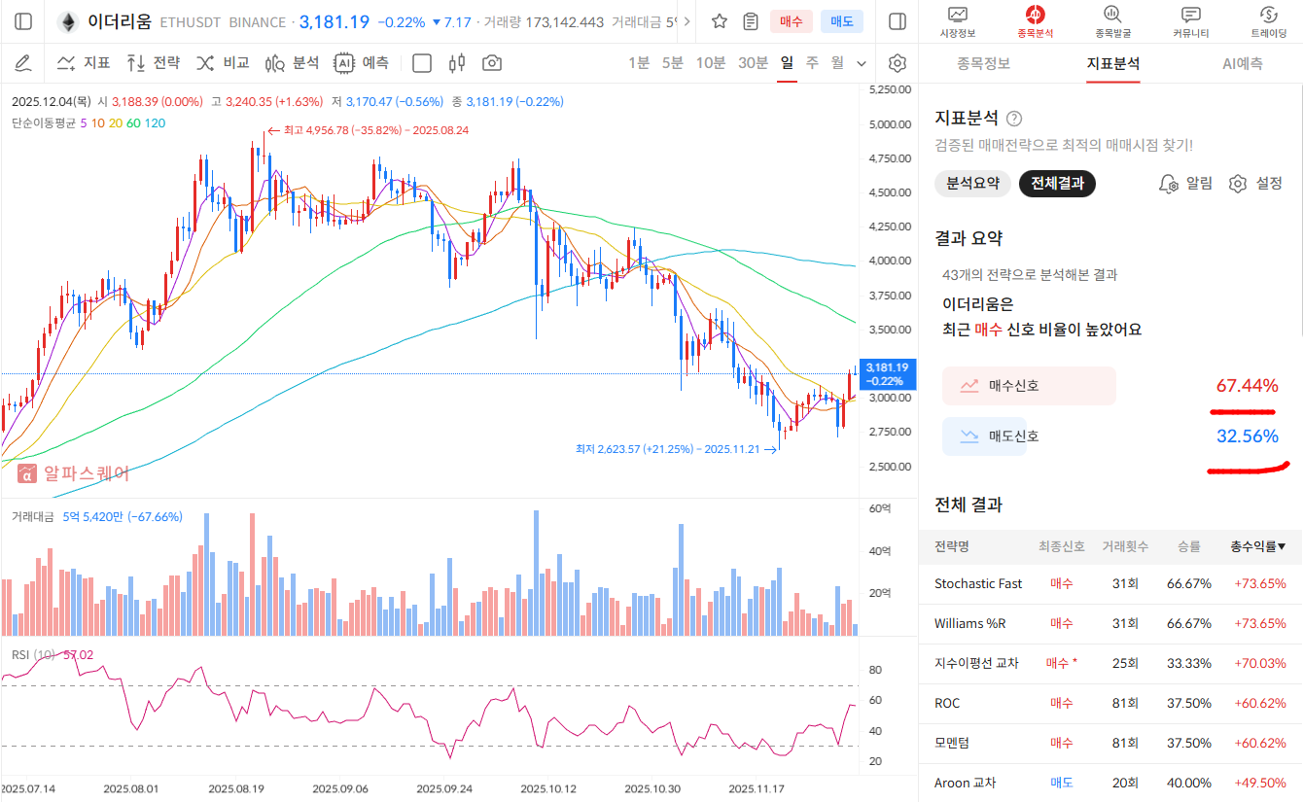Open 종목발굴 stock discovery icon

[1112, 21]
